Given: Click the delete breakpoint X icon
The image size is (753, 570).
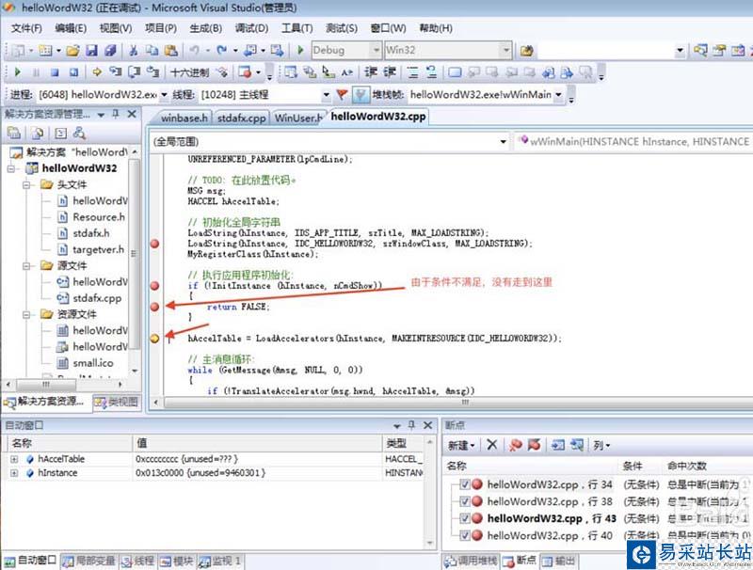Looking at the screenshot, I should coord(491,445).
